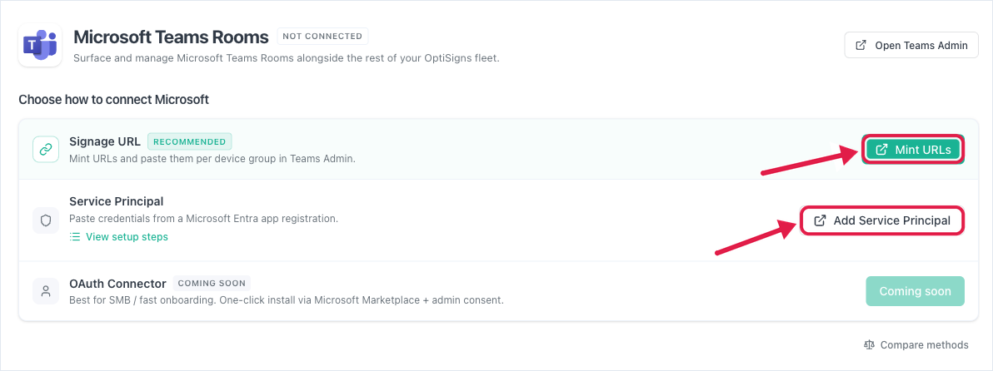Screen dimensions: 993x371
Task: Click the Service Principal title
Action: coord(117,201)
